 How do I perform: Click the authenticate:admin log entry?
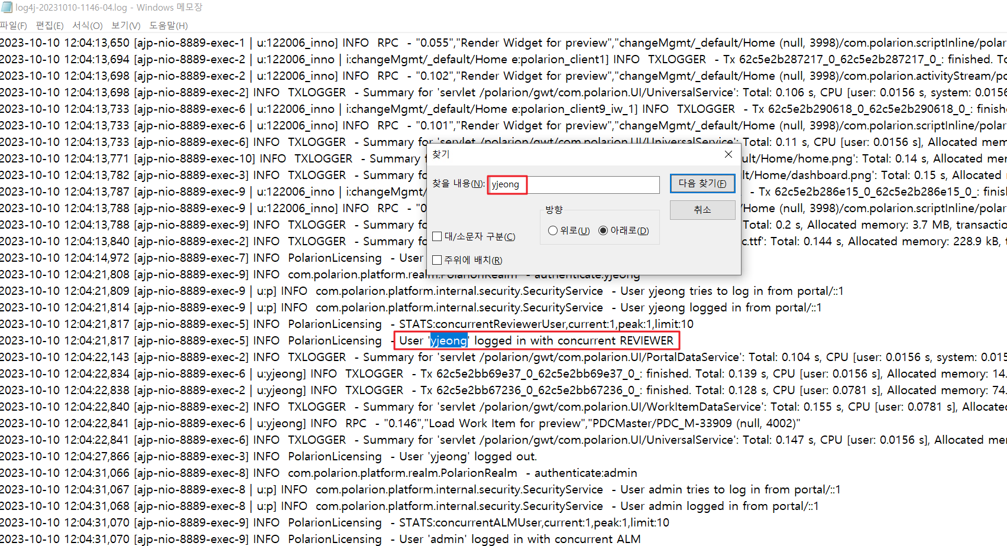(x=585, y=473)
